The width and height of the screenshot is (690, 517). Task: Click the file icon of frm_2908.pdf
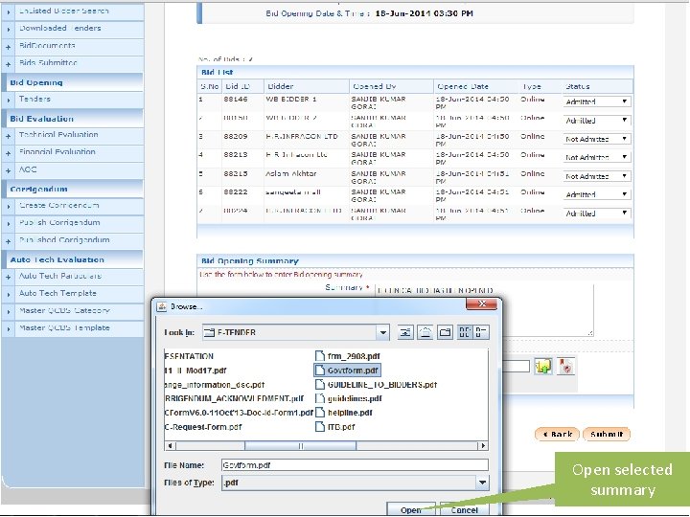pos(320,356)
